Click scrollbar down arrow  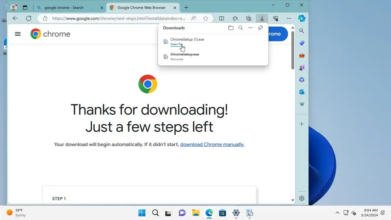[293, 200]
